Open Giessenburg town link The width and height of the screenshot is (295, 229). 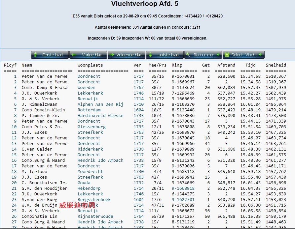tap(92, 127)
